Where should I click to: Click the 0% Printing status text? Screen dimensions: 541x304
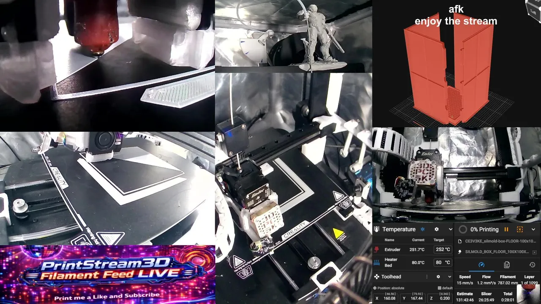click(484, 229)
